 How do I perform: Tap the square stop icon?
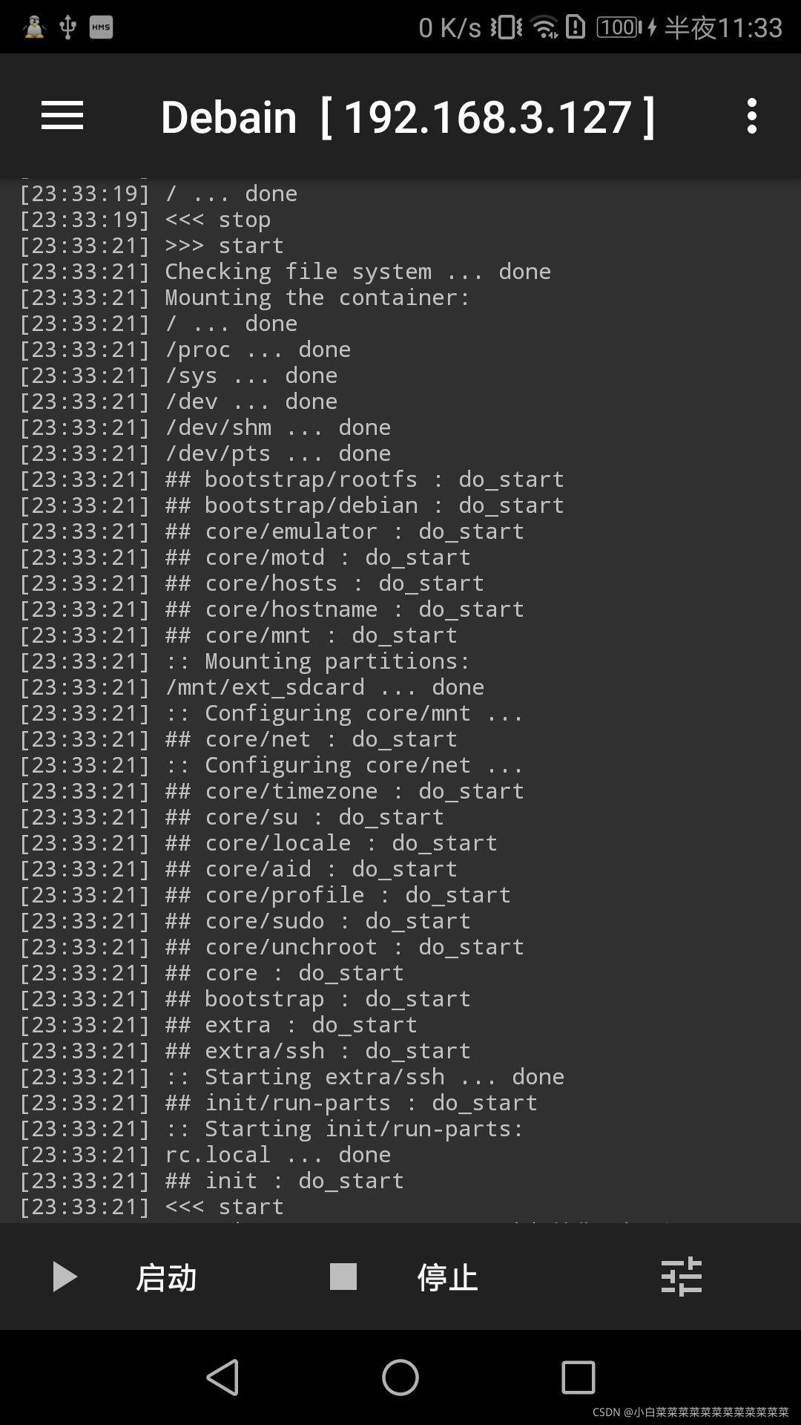tap(343, 1277)
